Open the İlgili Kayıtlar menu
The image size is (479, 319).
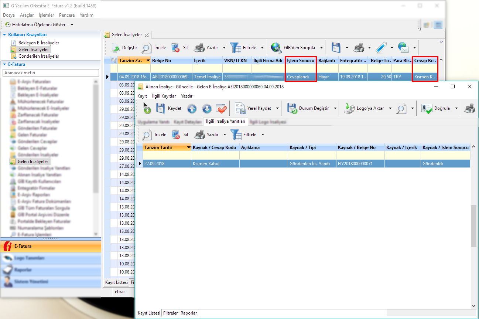click(164, 96)
